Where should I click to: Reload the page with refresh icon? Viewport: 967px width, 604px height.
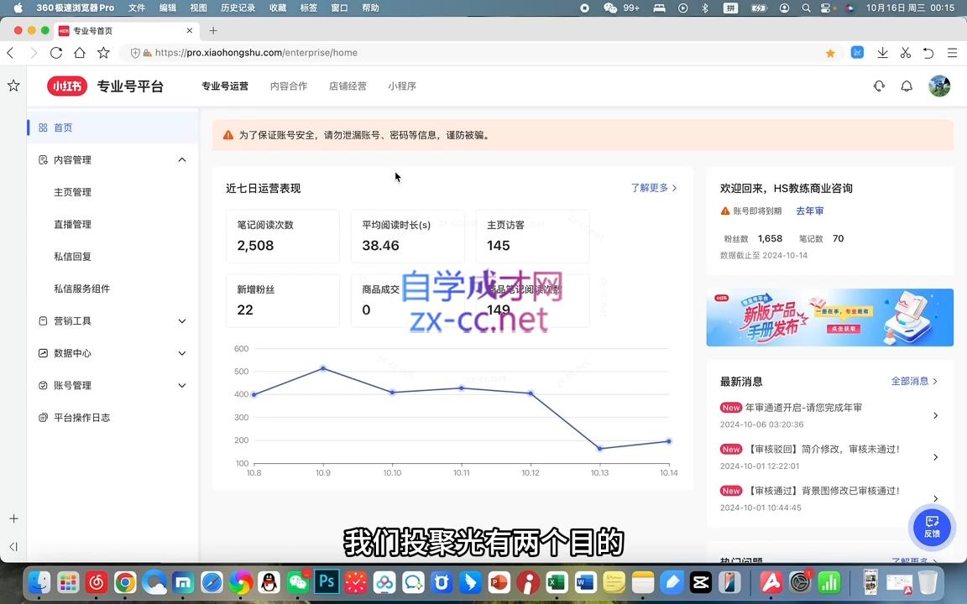click(x=56, y=53)
